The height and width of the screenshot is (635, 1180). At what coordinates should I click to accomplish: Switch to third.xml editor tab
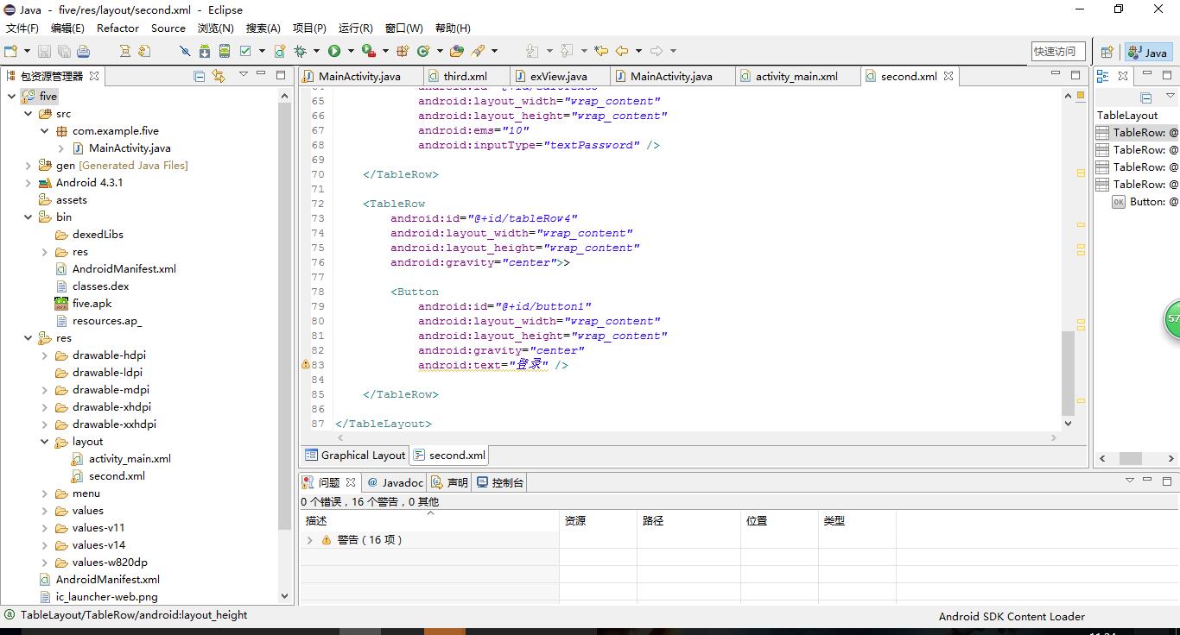click(x=465, y=76)
